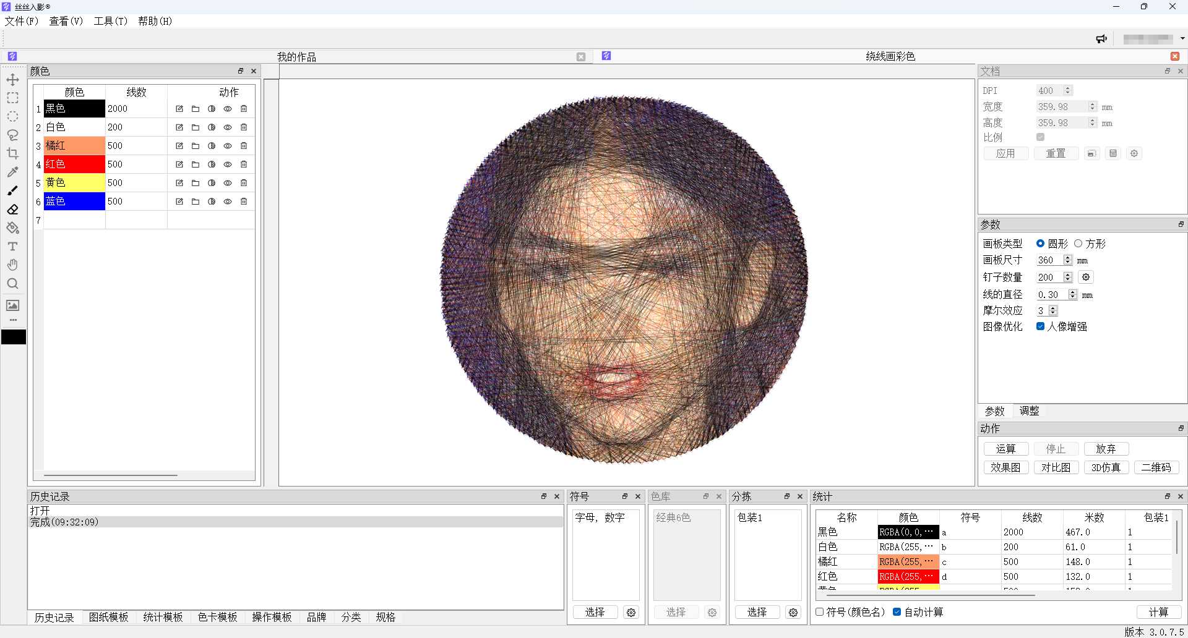
Task: Click the zoom magnifier tool
Action: [12, 284]
